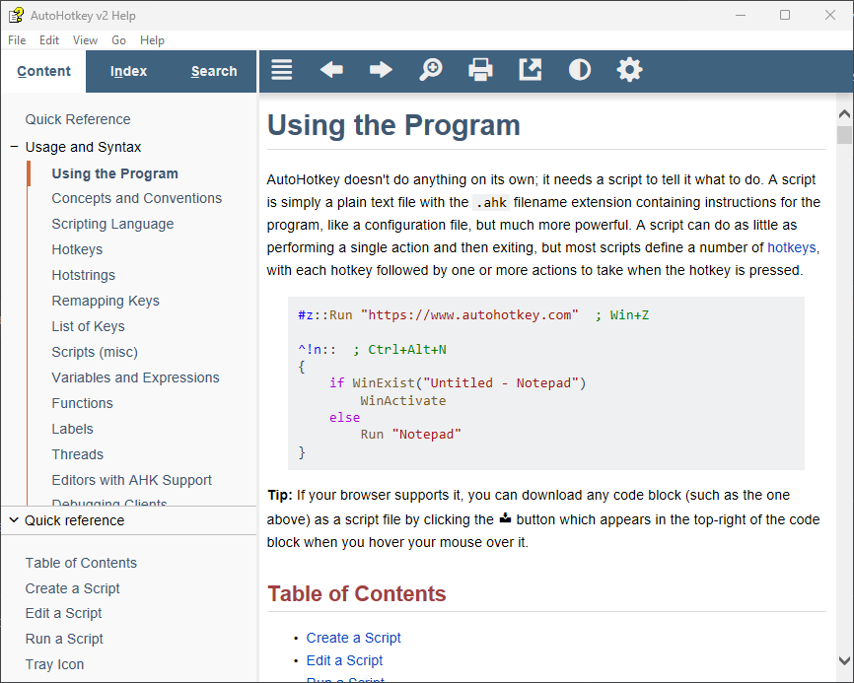Collapse the Usage and Syntax section
The image size is (854, 683).
tap(15, 147)
